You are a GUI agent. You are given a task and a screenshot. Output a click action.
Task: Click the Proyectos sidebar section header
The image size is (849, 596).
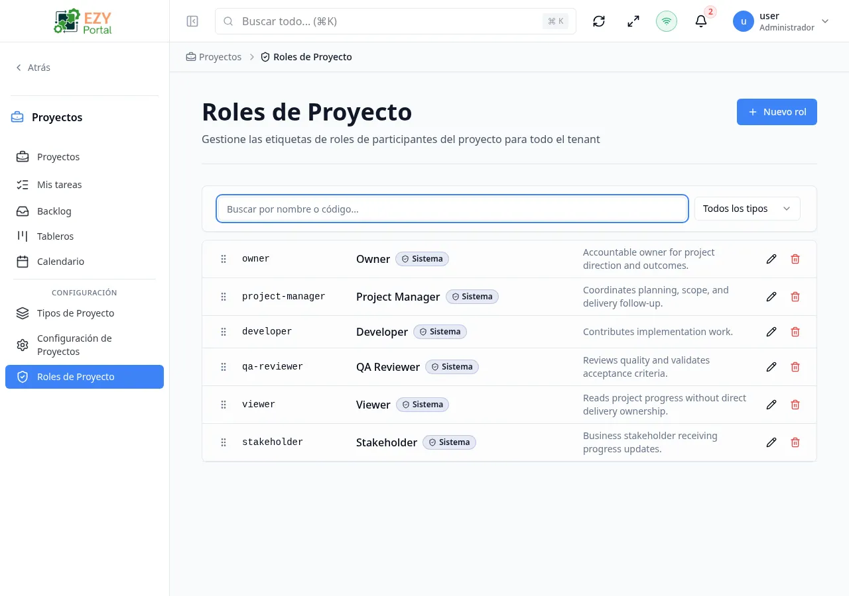pyautogui.click(x=46, y=117)
